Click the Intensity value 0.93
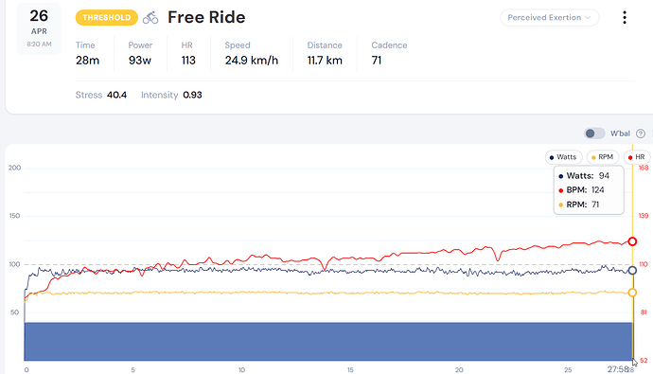The width and height of the screenshot is (653, 374). click(192, 95)
